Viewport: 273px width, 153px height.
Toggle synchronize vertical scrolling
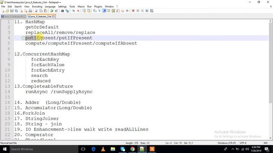click(84, 11)
